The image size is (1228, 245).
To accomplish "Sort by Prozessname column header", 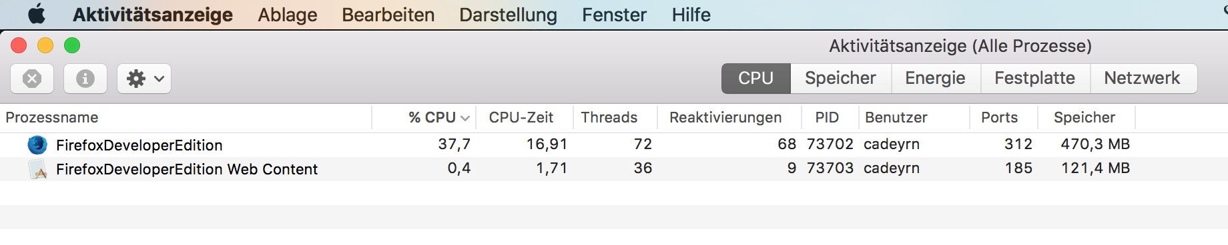I will click(52, 117).
